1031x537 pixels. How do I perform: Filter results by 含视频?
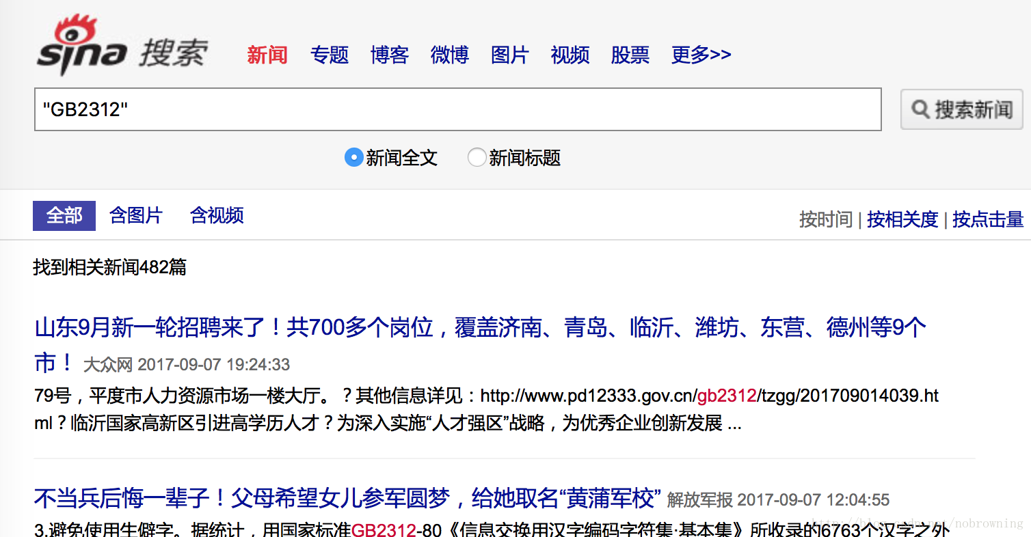217,216
